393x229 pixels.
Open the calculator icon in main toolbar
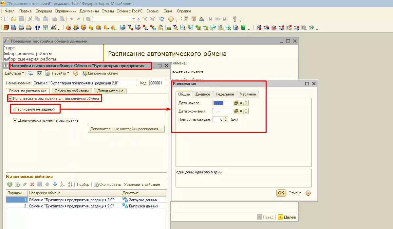pos(186,19)
